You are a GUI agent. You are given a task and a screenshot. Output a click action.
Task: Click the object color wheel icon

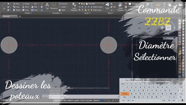point(126,4)
